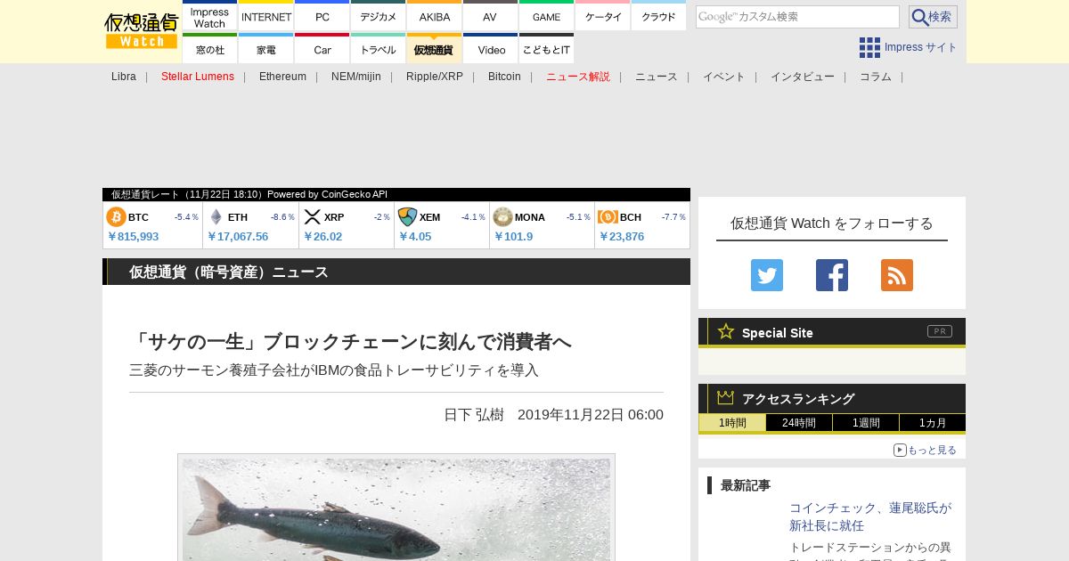Screen dimensions: 1069x561
Task: Click the BCH coin icon
Action: point(608,217)
